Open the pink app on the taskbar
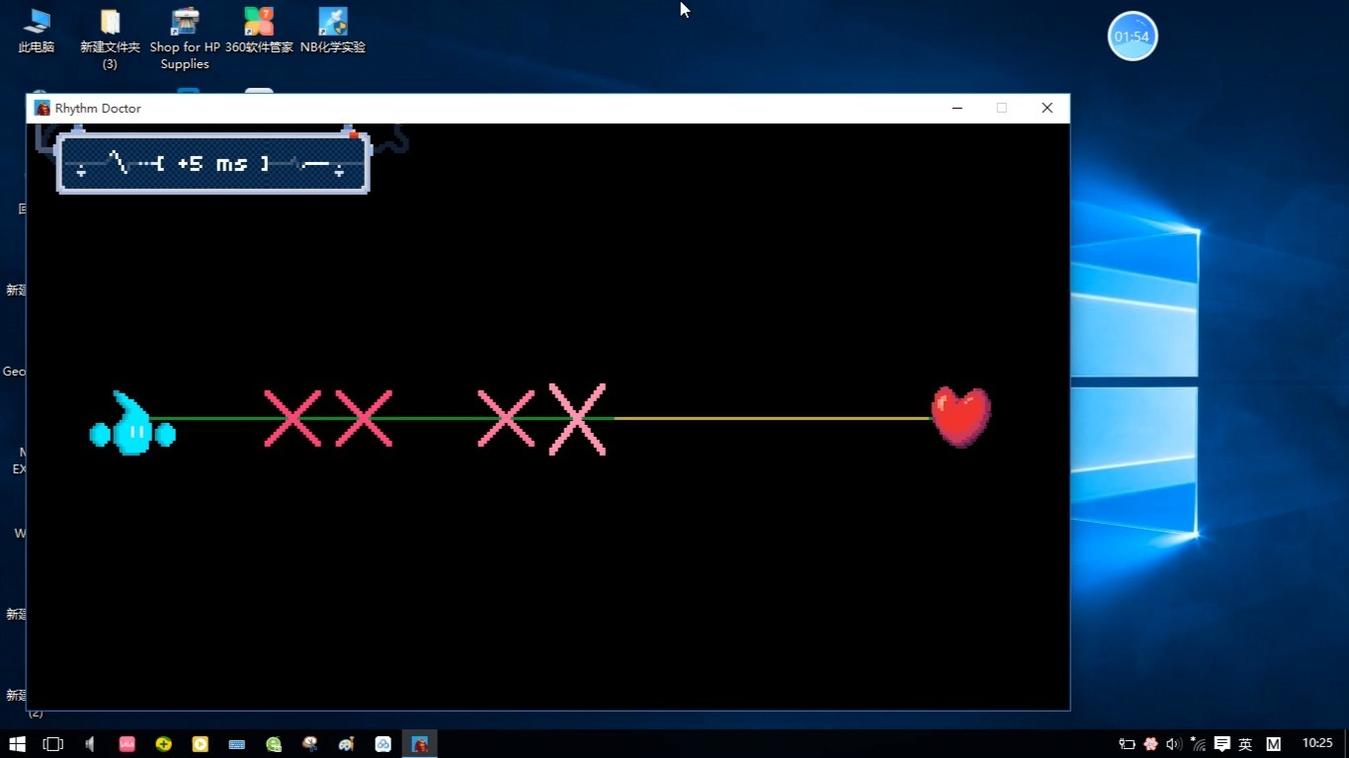 point(126,744)
